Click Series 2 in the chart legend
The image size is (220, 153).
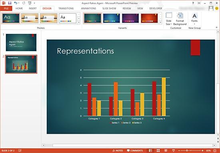click(x=126, y=123)
